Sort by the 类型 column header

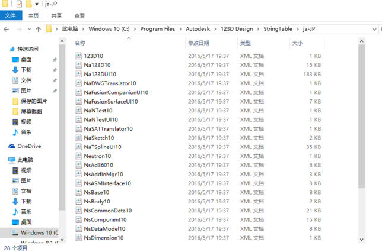tap(245, 43)
